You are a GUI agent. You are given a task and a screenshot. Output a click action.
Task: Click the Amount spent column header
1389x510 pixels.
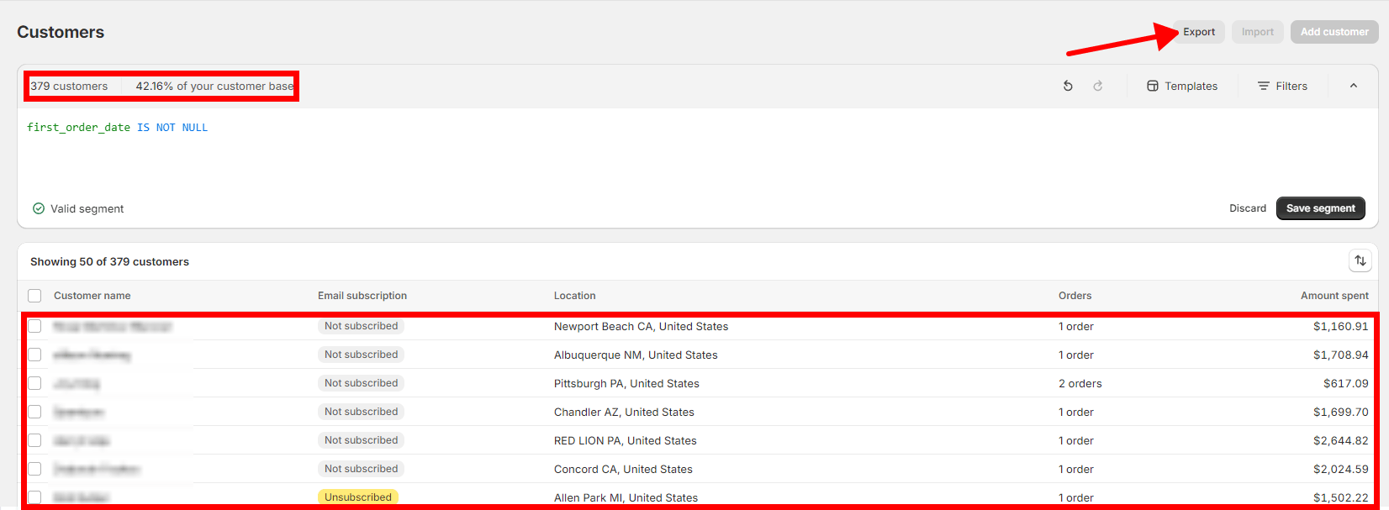click(1334, 296)
